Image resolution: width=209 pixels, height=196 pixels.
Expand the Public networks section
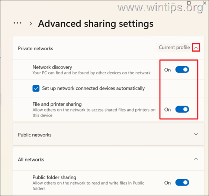click(196, 134)
